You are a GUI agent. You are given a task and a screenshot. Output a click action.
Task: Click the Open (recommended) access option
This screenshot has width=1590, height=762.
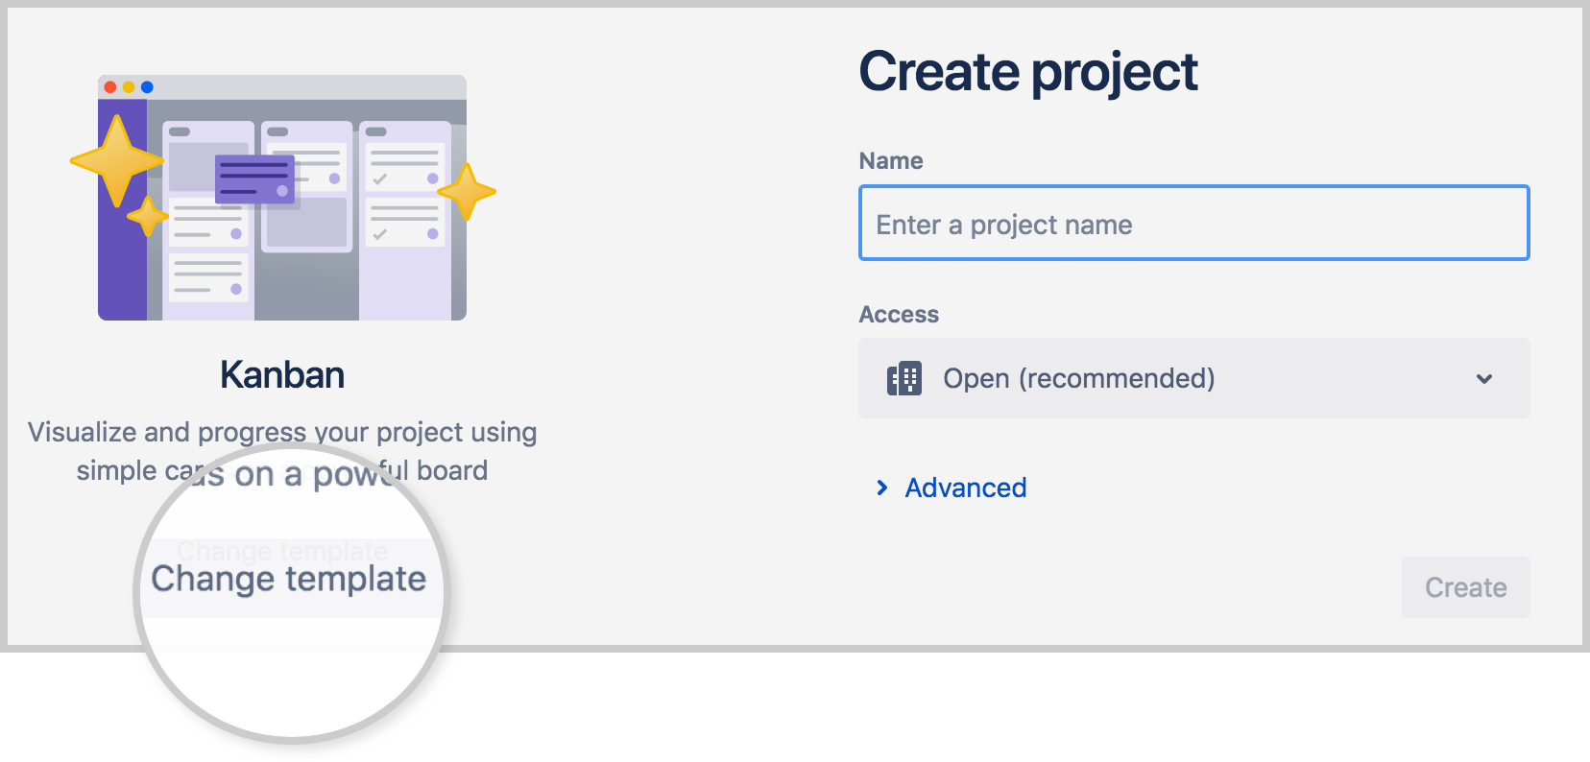[x=1079, y=378]
